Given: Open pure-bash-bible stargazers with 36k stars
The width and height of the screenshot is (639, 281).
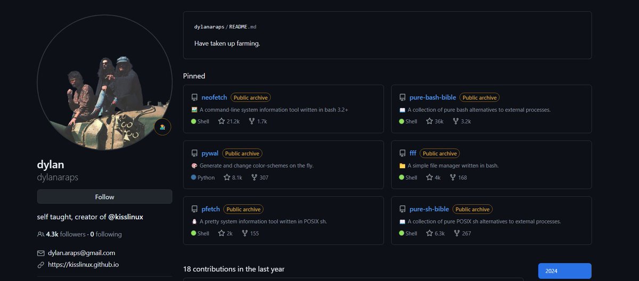Looking at the screenshot, I should 435,121.
